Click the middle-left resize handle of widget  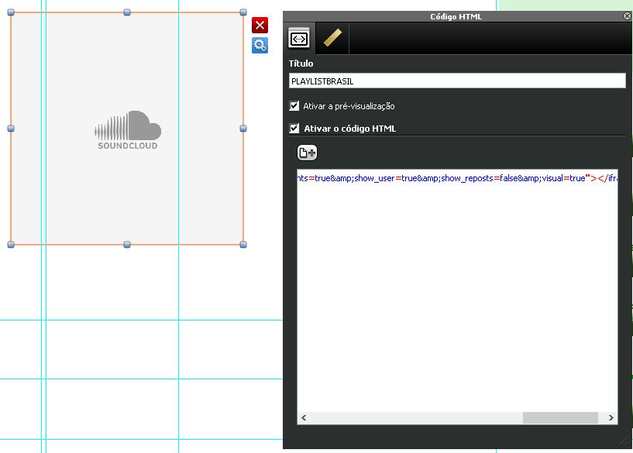coord(11,129)
